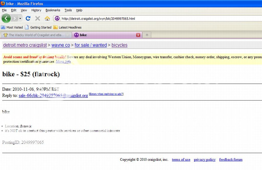Open the Tools menu
This screenshot has height=170, width=262.
point(68,10)
